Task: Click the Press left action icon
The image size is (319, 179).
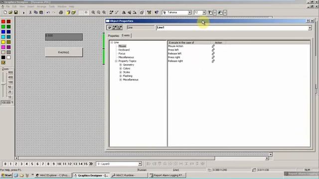Action: [213, 50]
